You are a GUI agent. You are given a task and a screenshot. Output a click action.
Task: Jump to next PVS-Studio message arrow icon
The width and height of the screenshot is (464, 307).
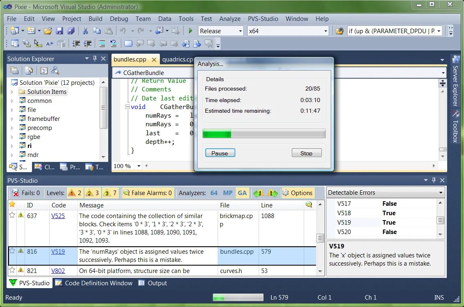272,193
